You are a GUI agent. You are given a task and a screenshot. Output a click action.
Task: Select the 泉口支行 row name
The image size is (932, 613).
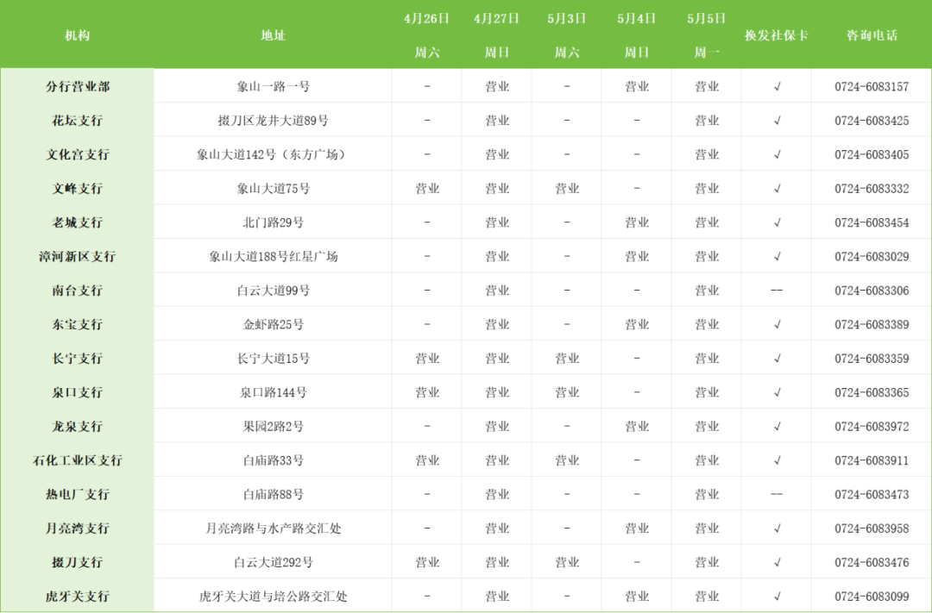click(78, 392)
